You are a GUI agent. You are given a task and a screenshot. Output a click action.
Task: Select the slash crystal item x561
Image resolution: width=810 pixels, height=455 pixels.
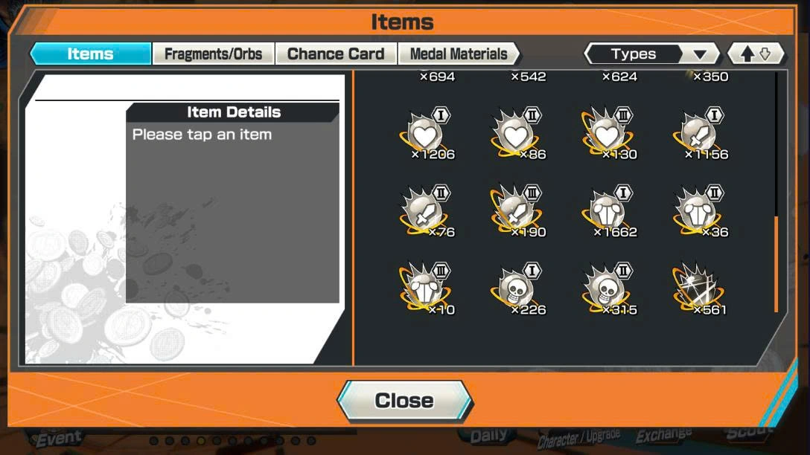(x=700, y=289)
